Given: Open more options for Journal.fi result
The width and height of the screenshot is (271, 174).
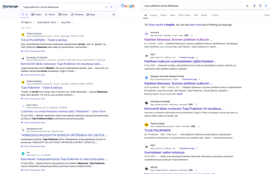Looking at the screenshot, I should (192, 36).
